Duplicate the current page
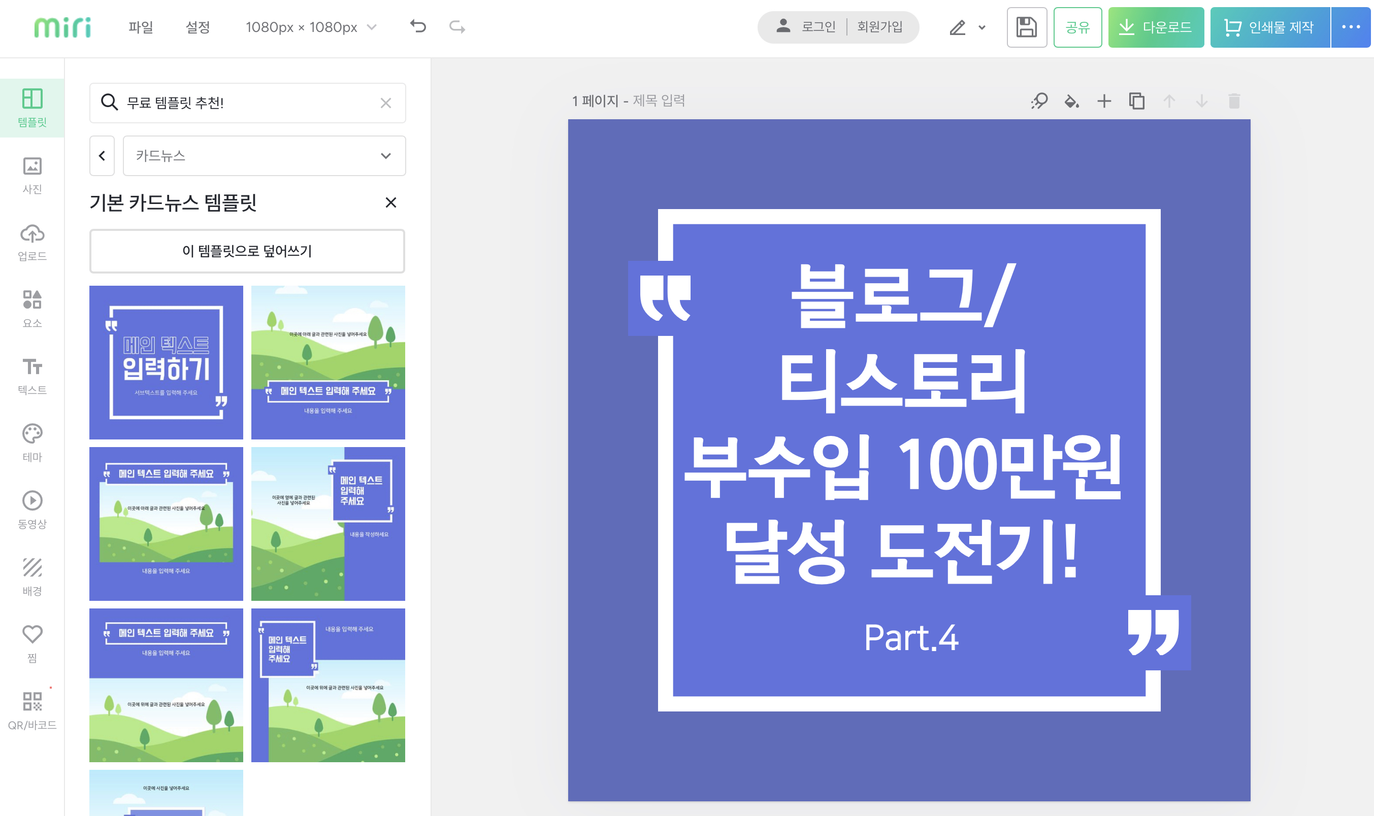The height and width of the screenshot is (816, 1374). (1136, 101)
